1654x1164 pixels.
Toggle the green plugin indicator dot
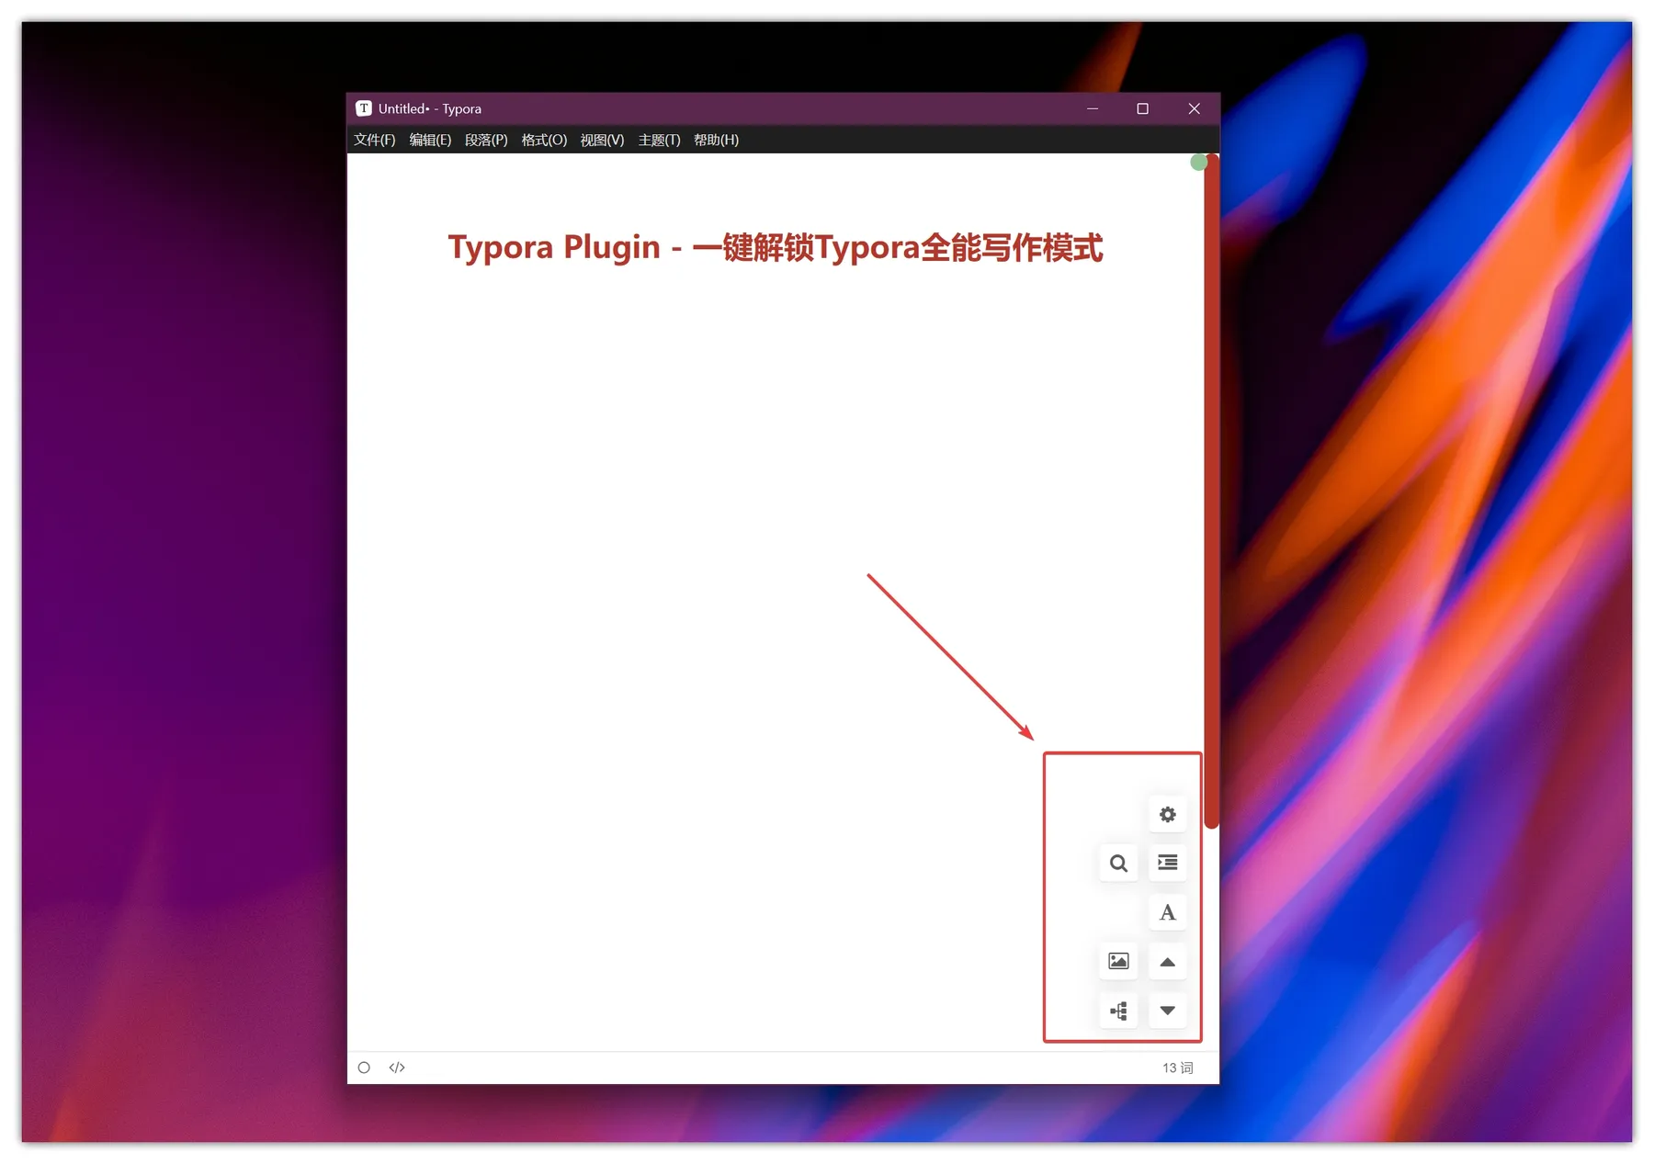(x=1199, y=162)
